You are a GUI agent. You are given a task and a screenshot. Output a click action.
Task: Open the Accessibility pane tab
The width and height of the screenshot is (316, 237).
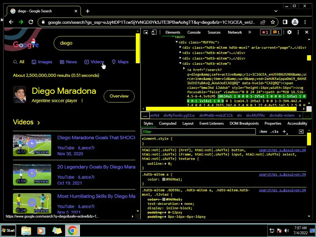point(297,123)
